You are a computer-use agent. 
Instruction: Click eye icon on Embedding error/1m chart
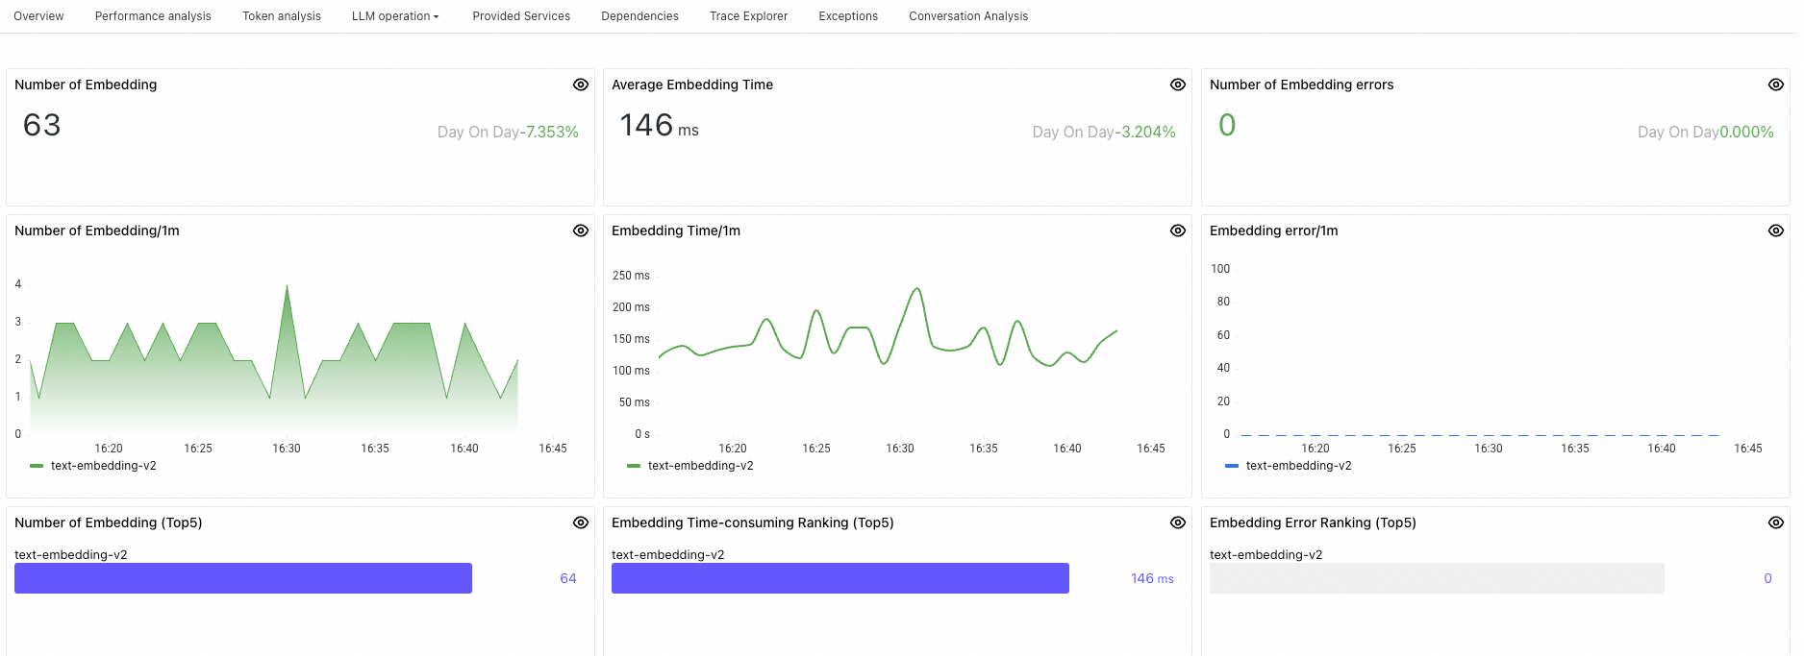tap(1776, 231)
